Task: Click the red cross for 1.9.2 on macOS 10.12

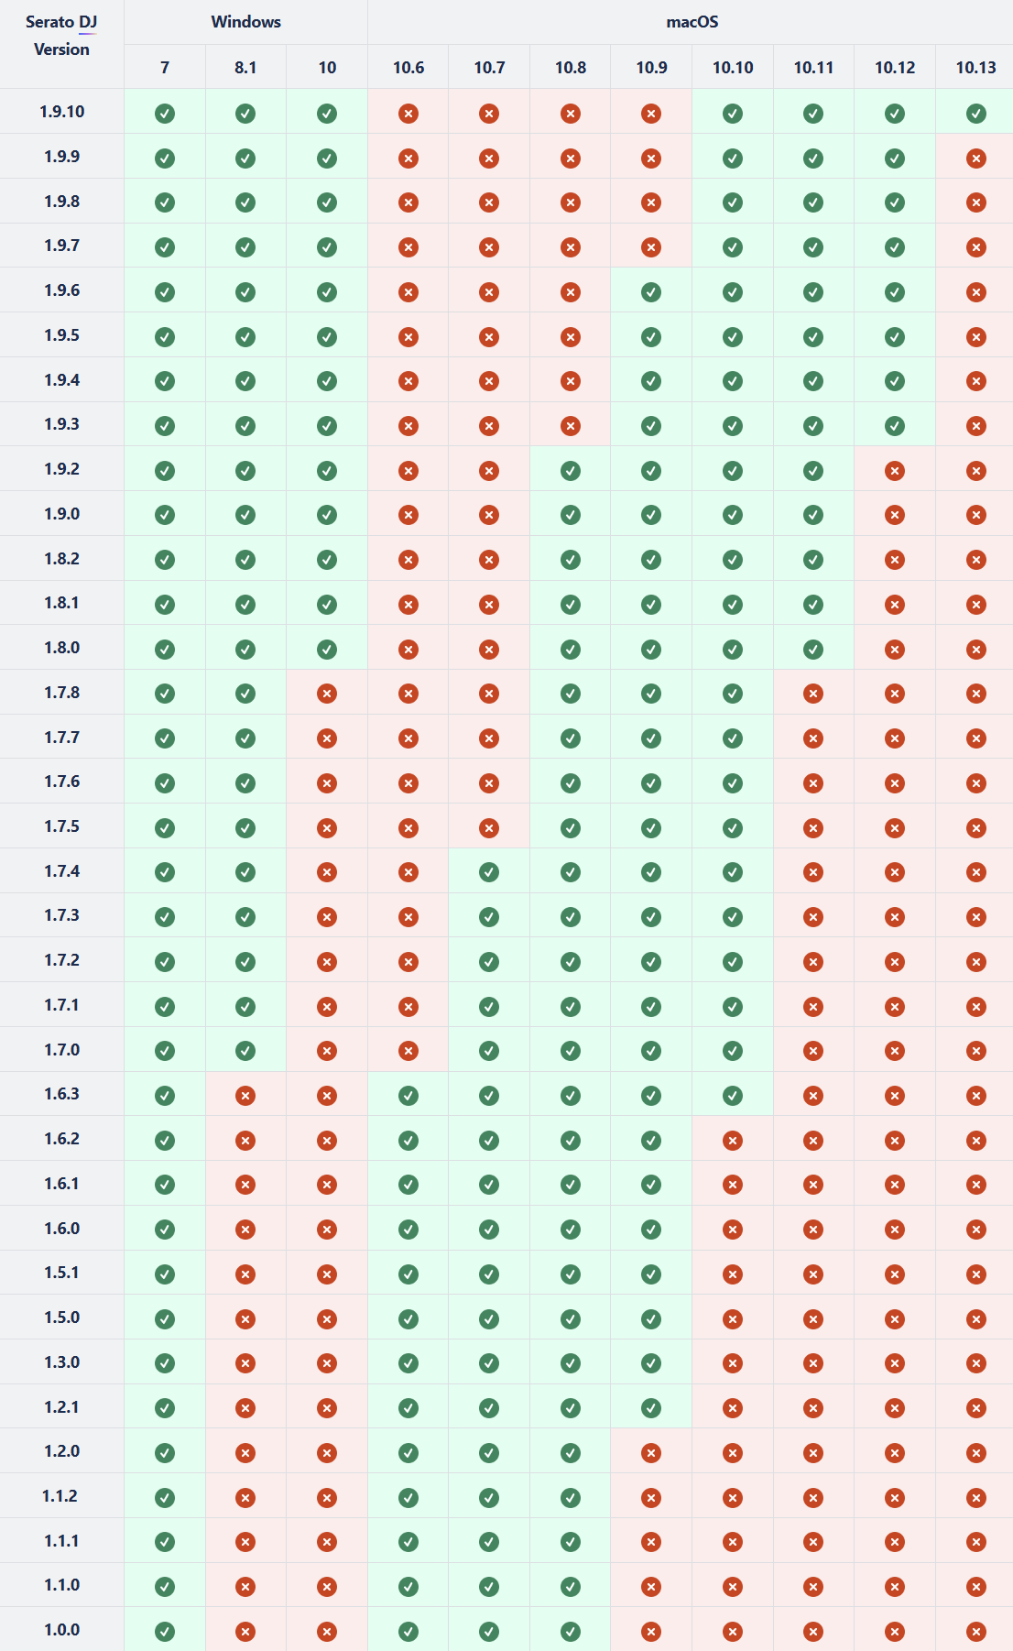Action: pyautogui.click(x=895, y=471)
